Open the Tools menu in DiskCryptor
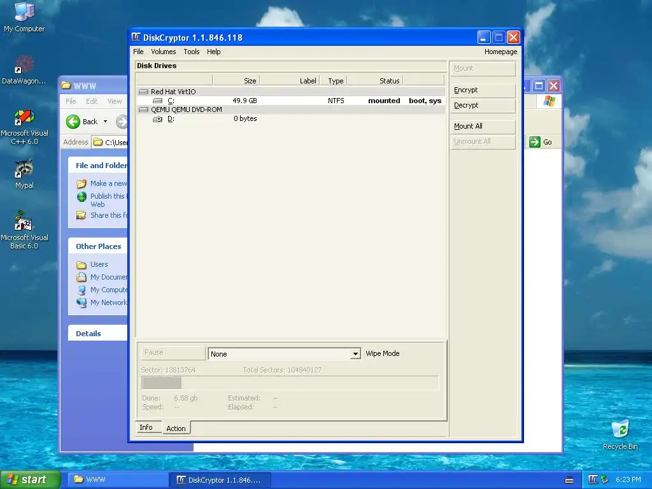 pyautogui.click(x=191, y=52)
